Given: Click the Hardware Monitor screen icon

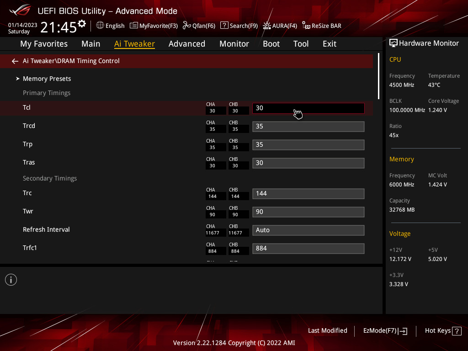Looking at the screenshot, I should point(394,43).
